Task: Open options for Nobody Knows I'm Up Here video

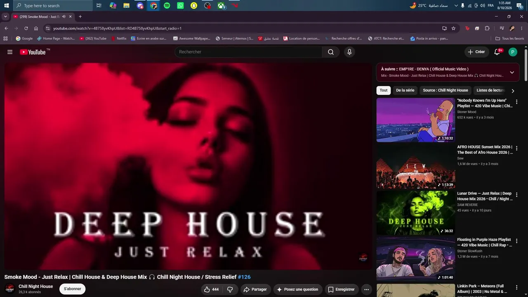Action: [x=516, y=102]
